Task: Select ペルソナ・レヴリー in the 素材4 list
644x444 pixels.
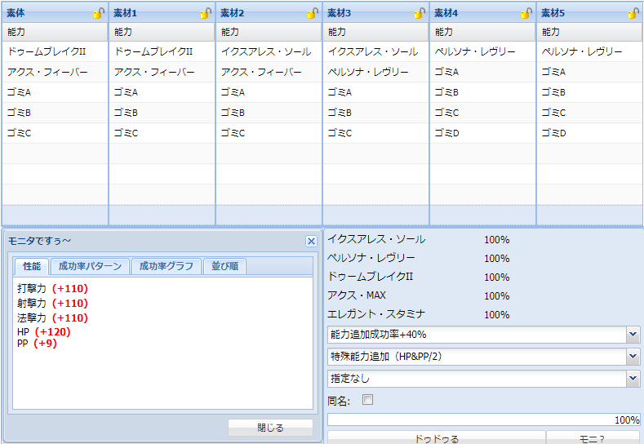Action: pos(482,51)
